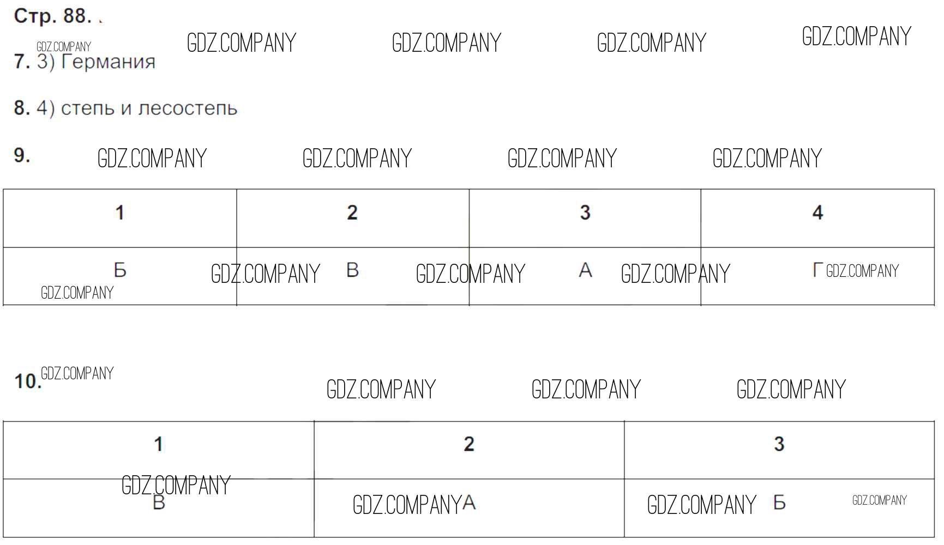This screenshot has width=944, height=545.
Task: Click letter "Б" under column 3, question 10 table
Action: point(779,502)
